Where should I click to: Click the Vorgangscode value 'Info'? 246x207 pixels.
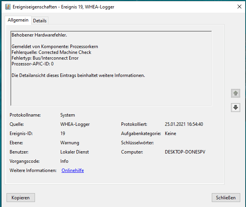(x=64, y=161)
